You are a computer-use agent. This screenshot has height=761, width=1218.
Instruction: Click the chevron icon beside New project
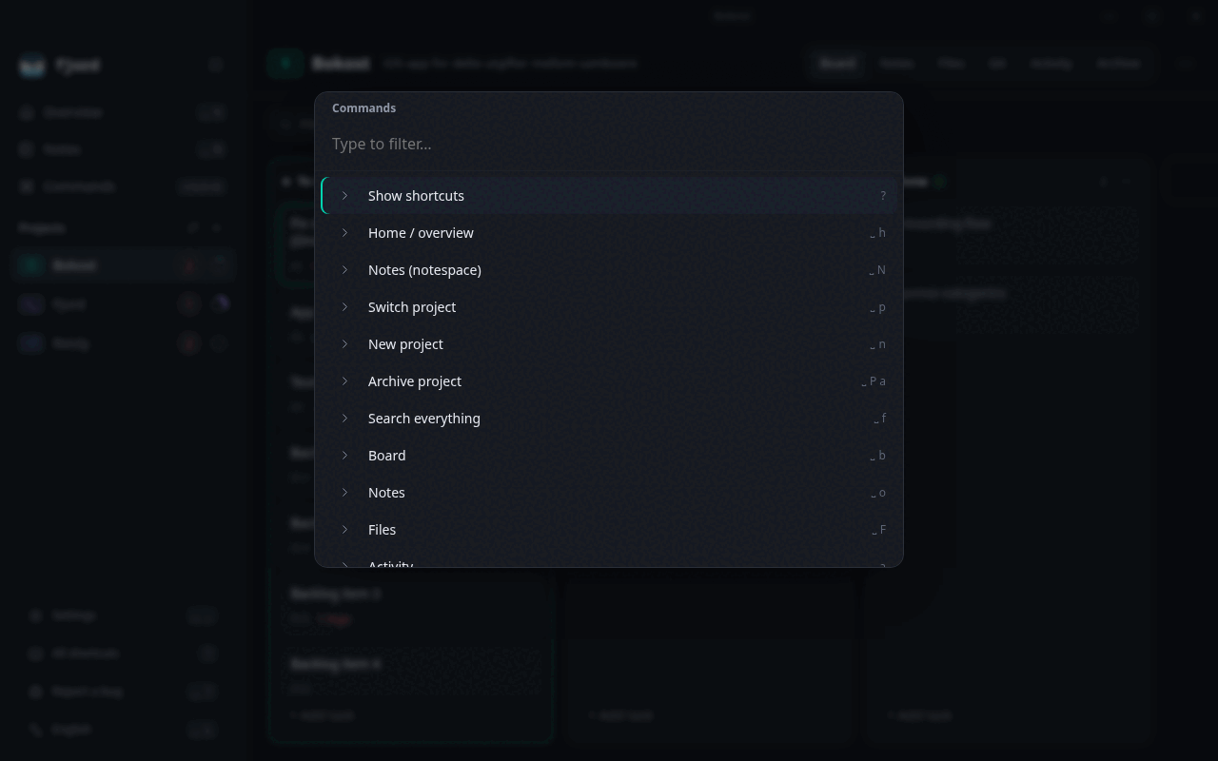(344, 343)
